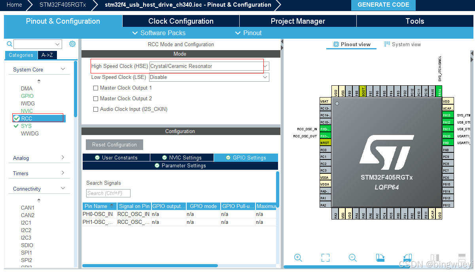
Task: Open the Parameter Settings tab
Action: (180, 166)
